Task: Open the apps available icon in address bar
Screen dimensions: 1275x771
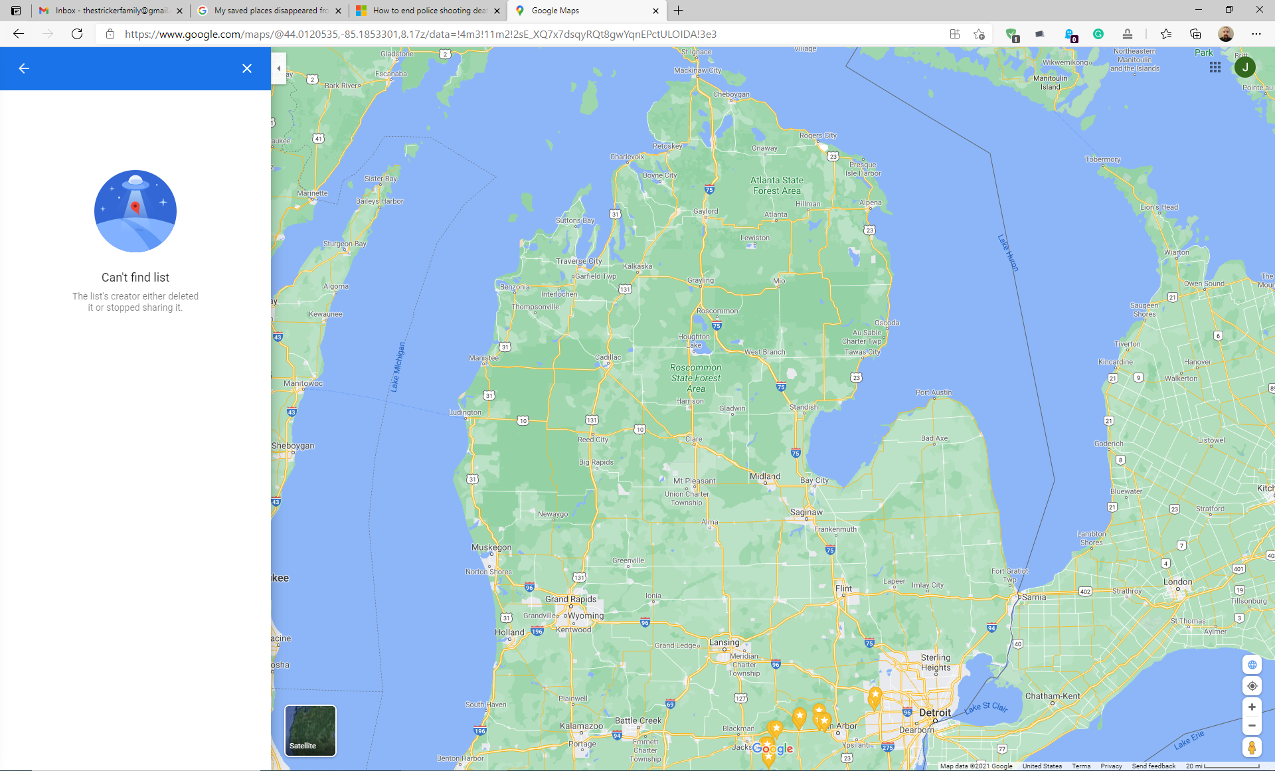Action: 955,34
